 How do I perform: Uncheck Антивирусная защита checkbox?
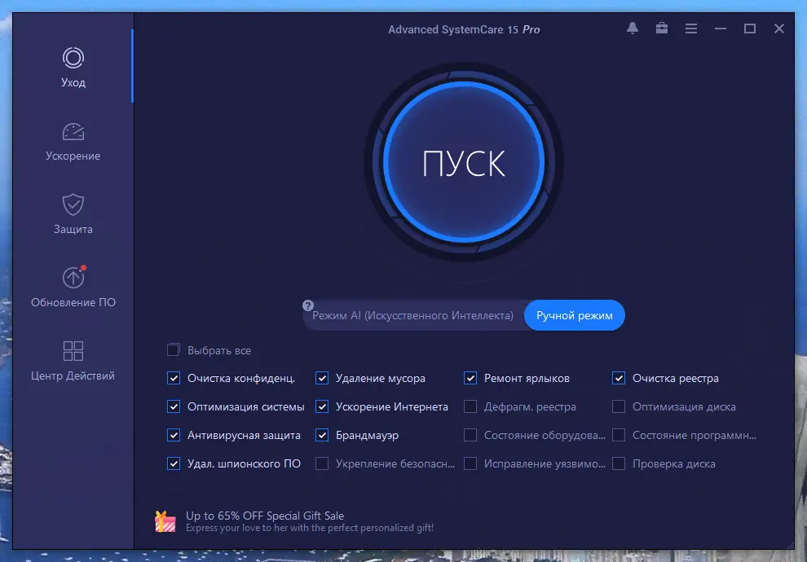click(x=174, y=436)
